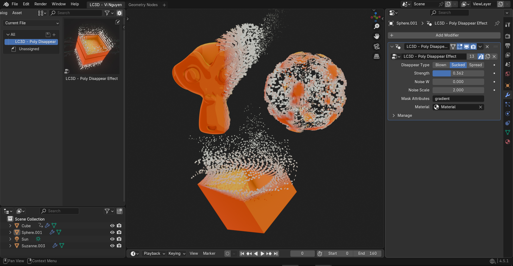Open the Tool properties tab icon
Screen dimensions: 513x266
click(x=508, y=25)
